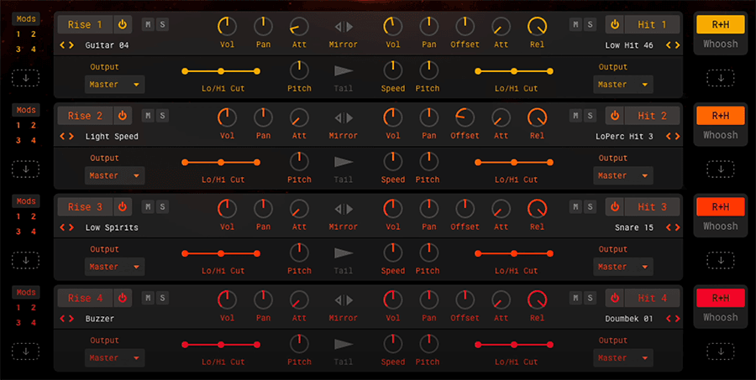
Task: Select Mods slot 3 of the Rise 3 row
Action: click(18, 232)
